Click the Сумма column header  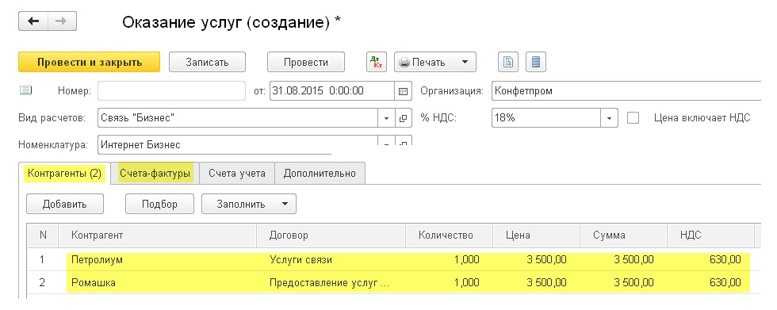tap(623, 235)
